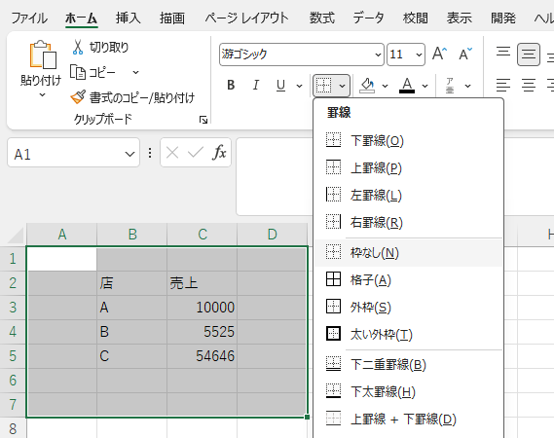Select column B header

point(132,235)
